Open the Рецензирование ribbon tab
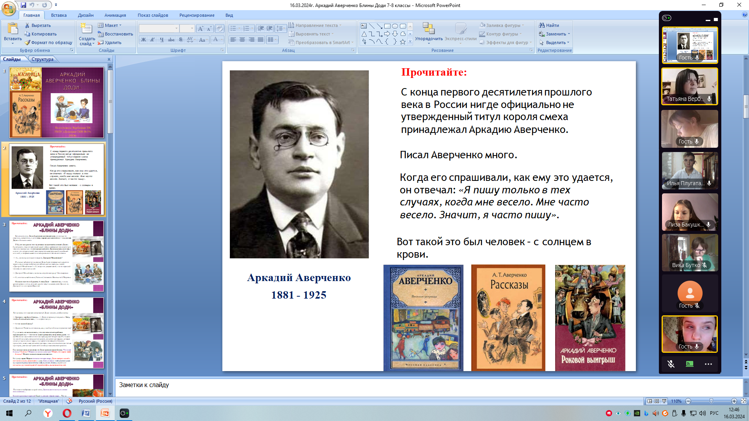The width and height of the screenshot is (749, 421). tap(197, 15)
